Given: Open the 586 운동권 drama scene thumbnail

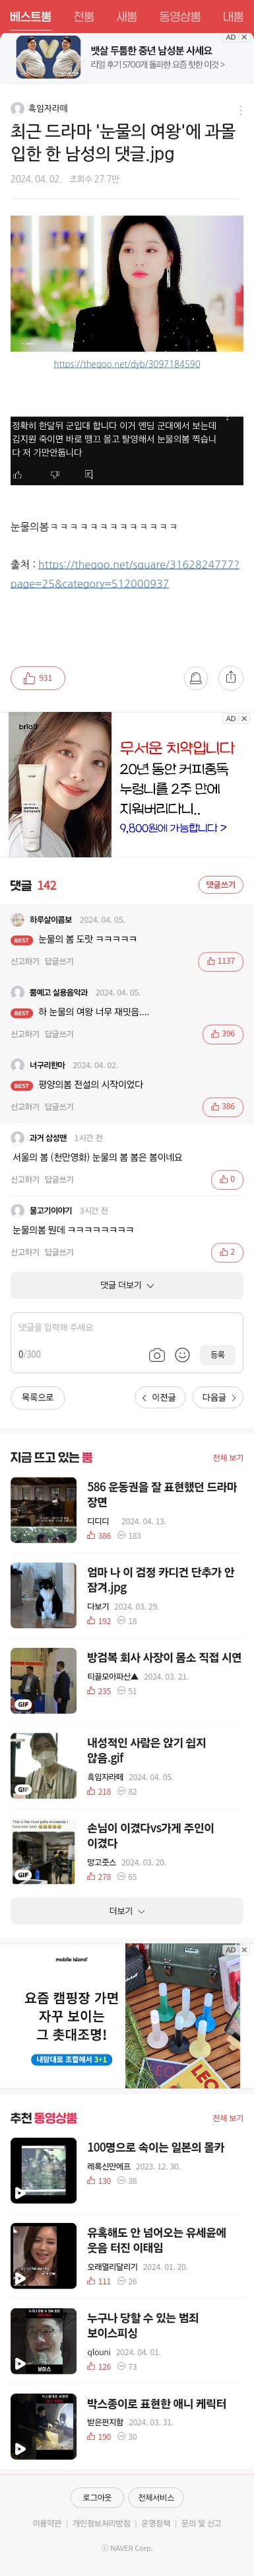Looking at the screenshot, I should tap(43, 1510).
